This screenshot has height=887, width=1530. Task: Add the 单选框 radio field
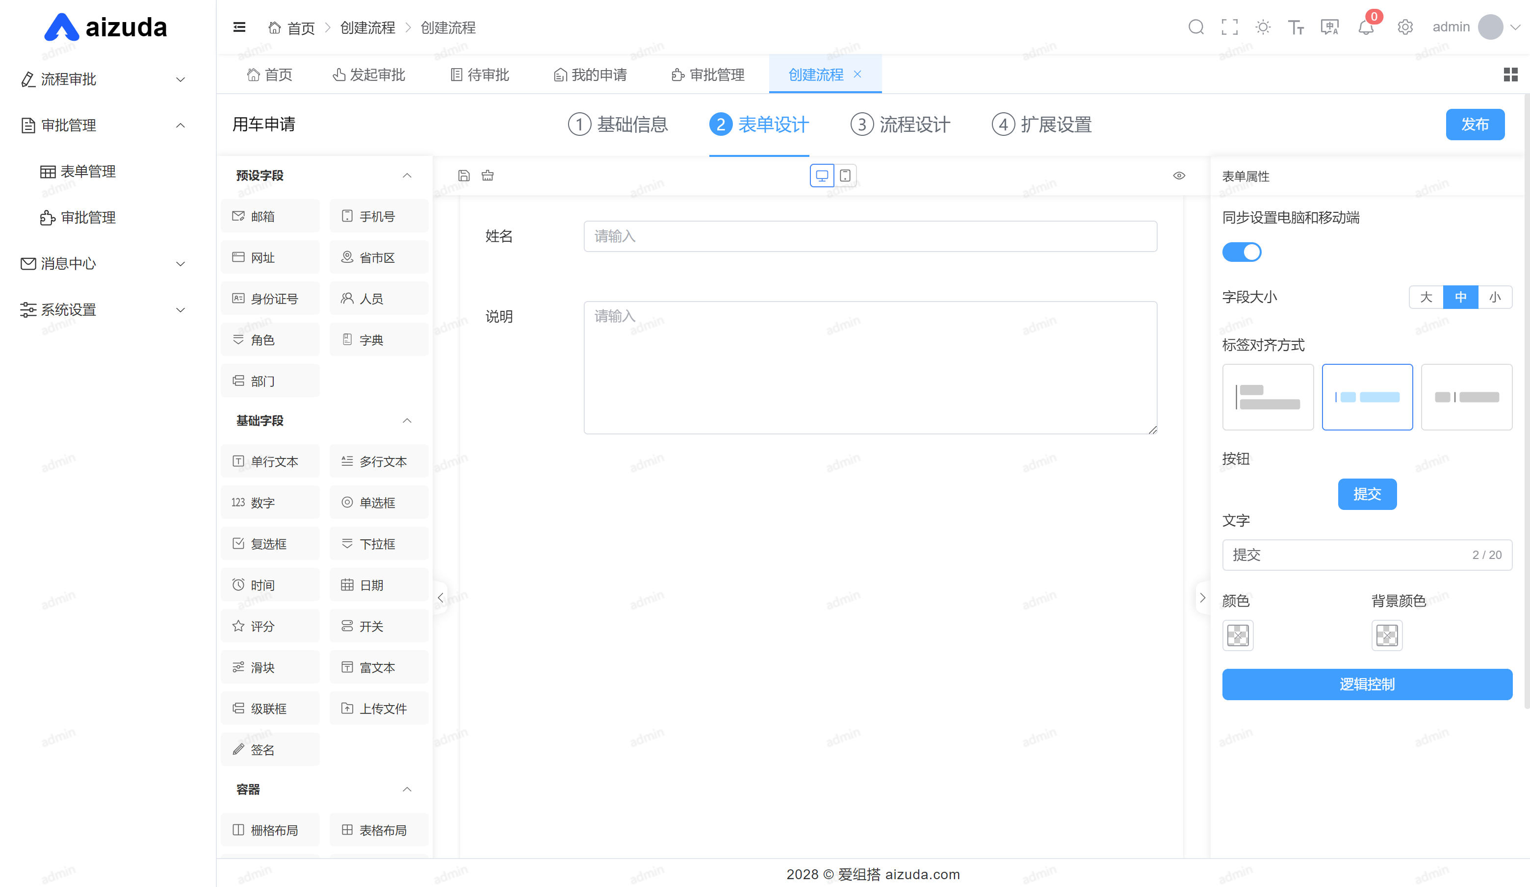[379, 503]
